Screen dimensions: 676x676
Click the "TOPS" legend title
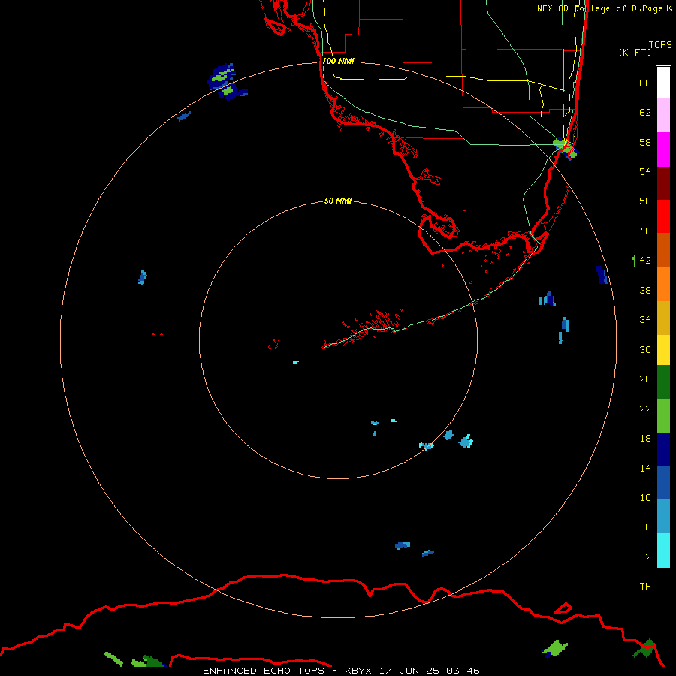[x=660, y=44]
